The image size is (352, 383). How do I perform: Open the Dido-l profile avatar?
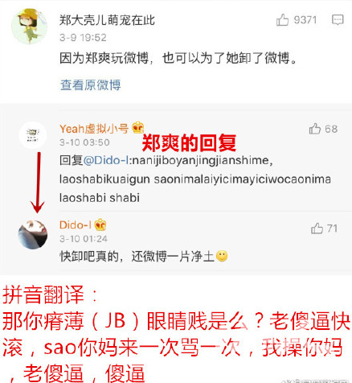tap(33, 235)
